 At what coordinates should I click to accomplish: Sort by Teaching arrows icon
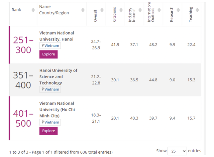197,10
